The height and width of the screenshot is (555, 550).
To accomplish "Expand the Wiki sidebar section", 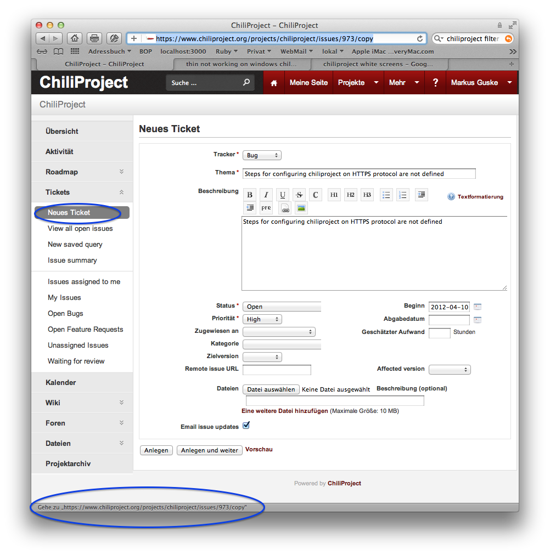I will coord(121,403).
